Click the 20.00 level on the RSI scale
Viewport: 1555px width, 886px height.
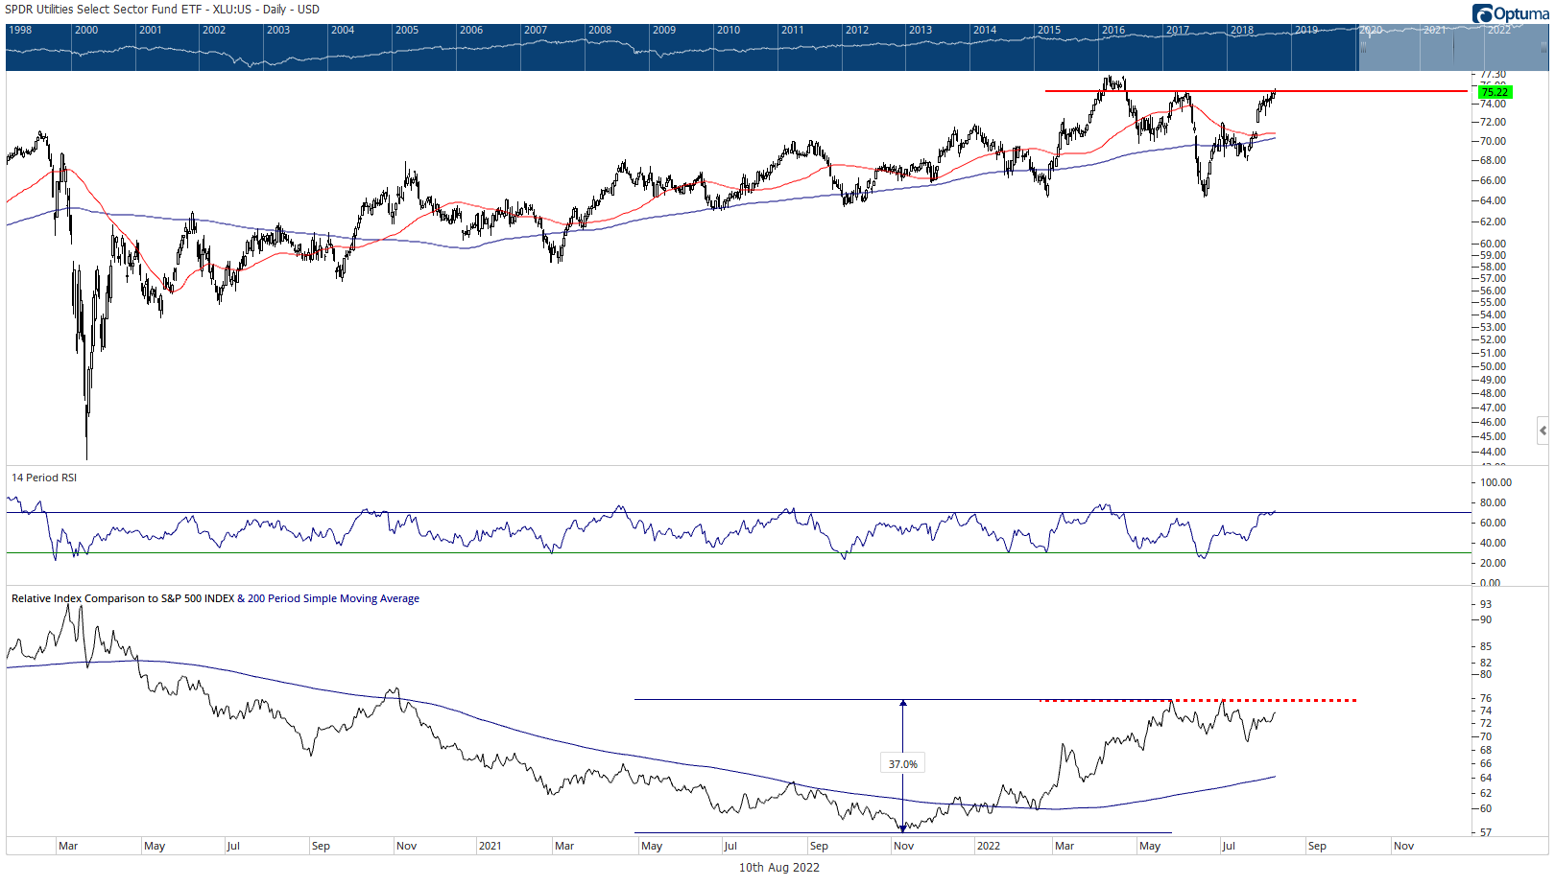click(x=1493, y=563)
